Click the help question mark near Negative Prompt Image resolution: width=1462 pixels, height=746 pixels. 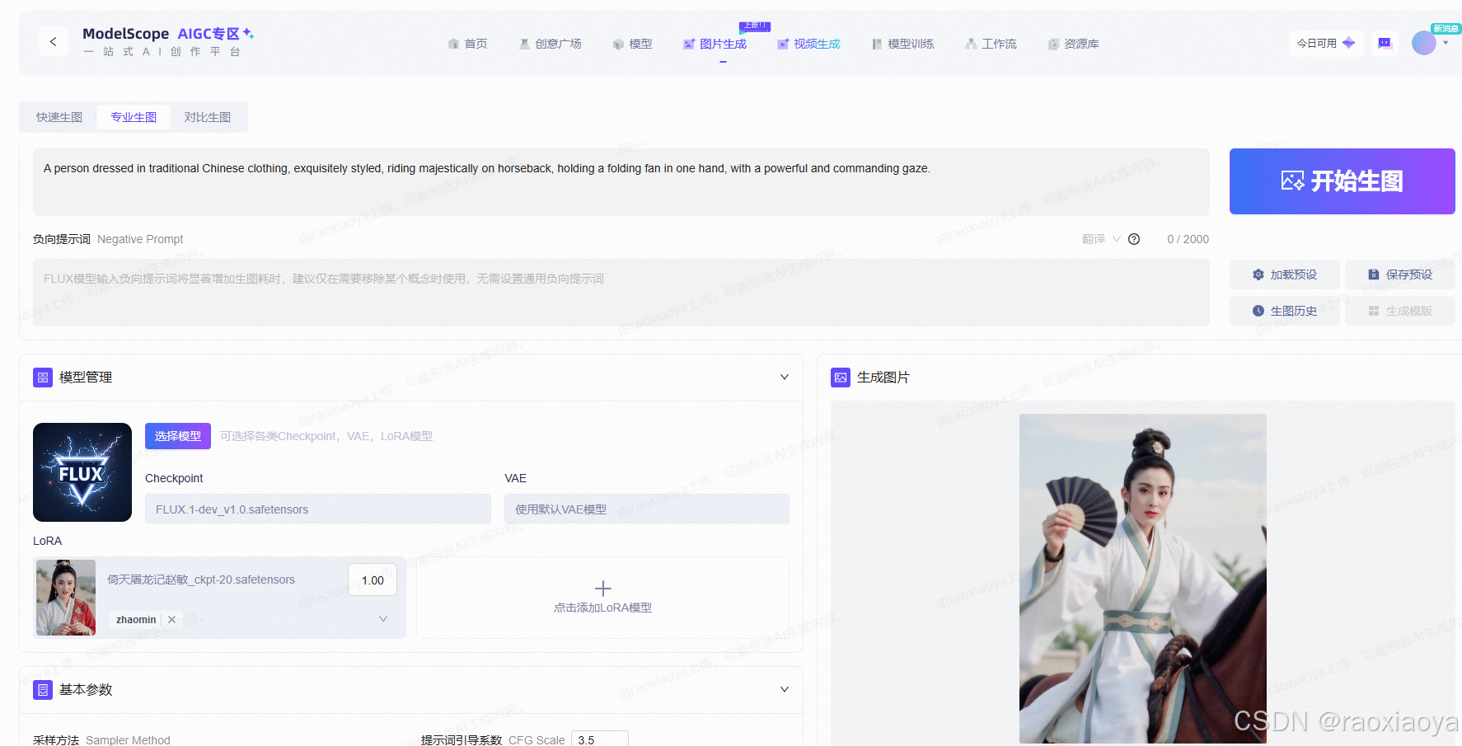coord(1134,239)
